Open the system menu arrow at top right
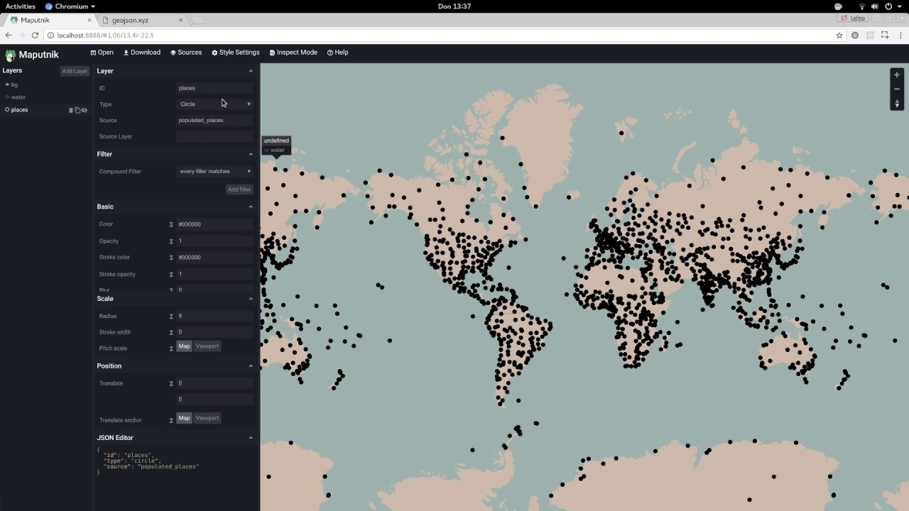 click(898, 6)
